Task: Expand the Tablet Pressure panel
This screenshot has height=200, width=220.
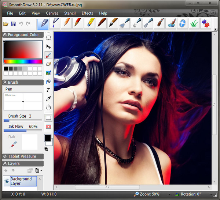Action: (x=22, y=156)
